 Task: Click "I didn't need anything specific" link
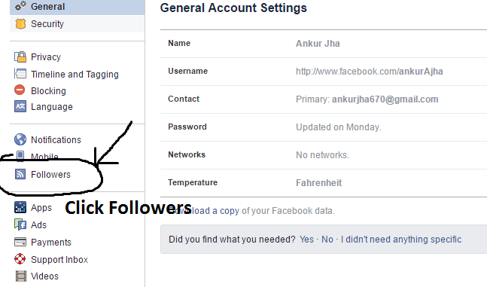401,239
